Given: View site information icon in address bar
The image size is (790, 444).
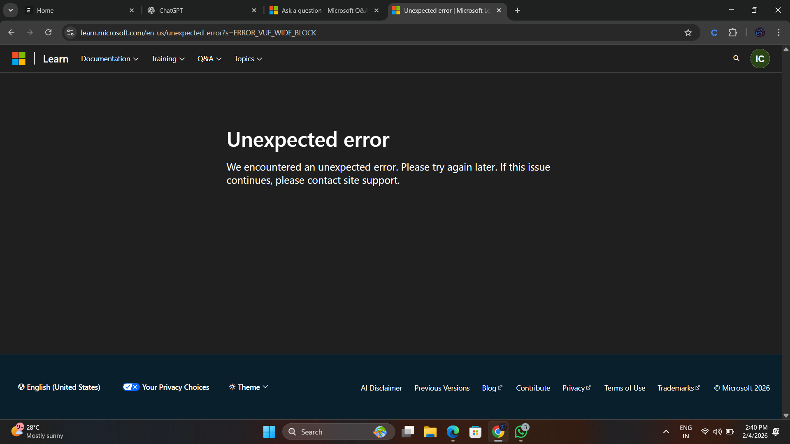Looking at the screenshot, I should (70, 32).
